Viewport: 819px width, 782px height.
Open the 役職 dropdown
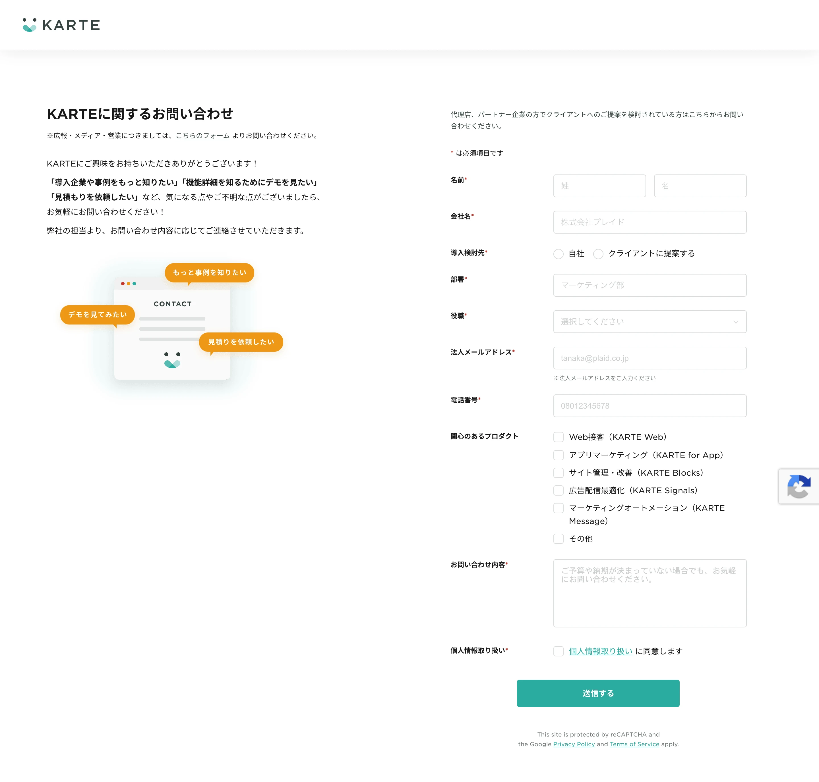650,321
